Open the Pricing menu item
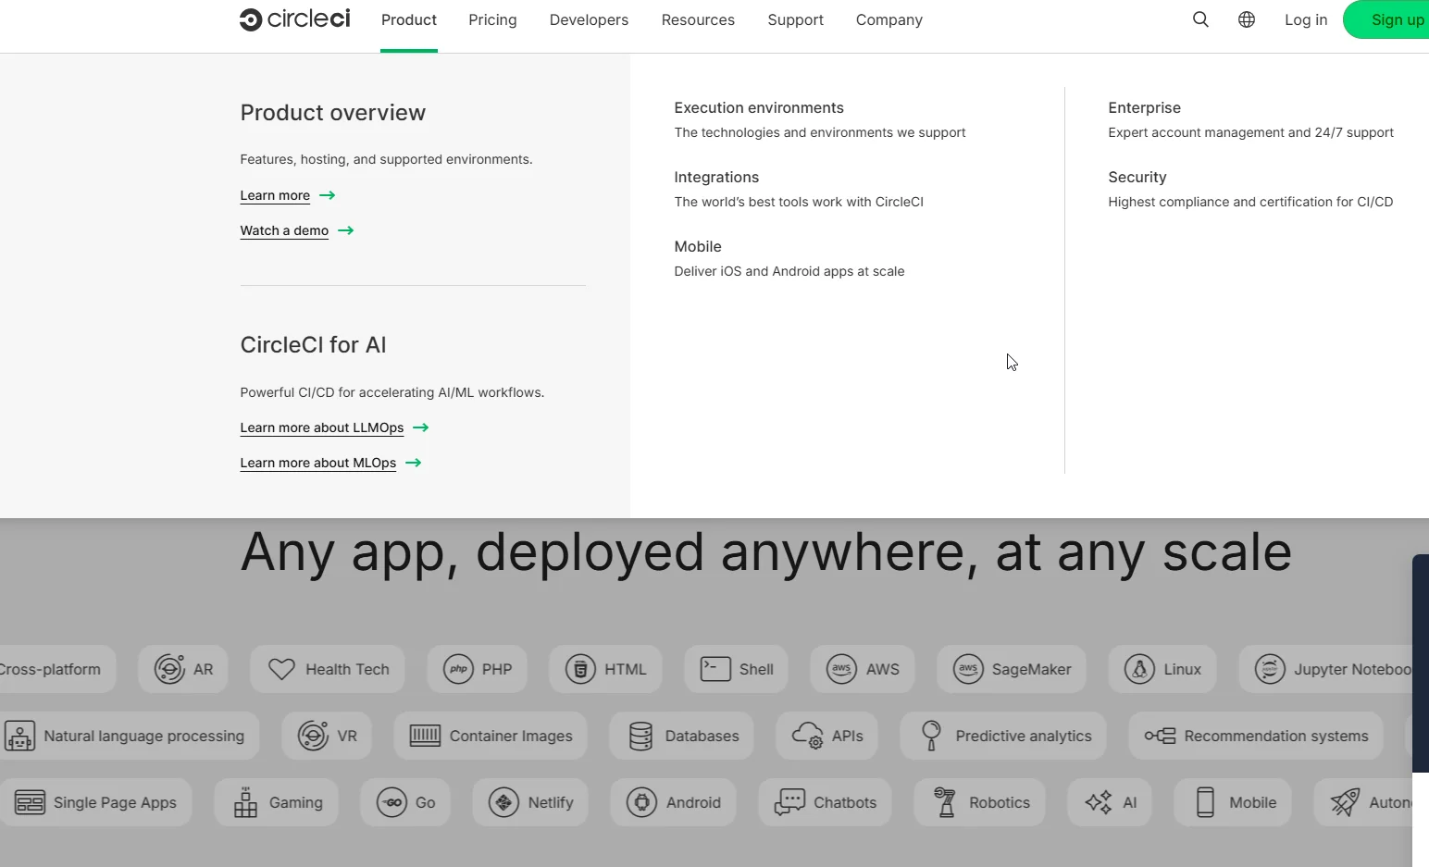The width and height of the screenshot is (1429, 867). click(492, 19)
